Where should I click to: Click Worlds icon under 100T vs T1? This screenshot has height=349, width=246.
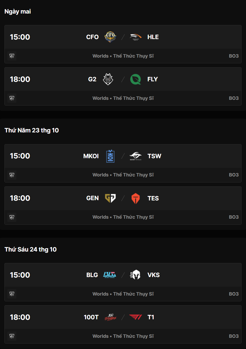(12, 336)
